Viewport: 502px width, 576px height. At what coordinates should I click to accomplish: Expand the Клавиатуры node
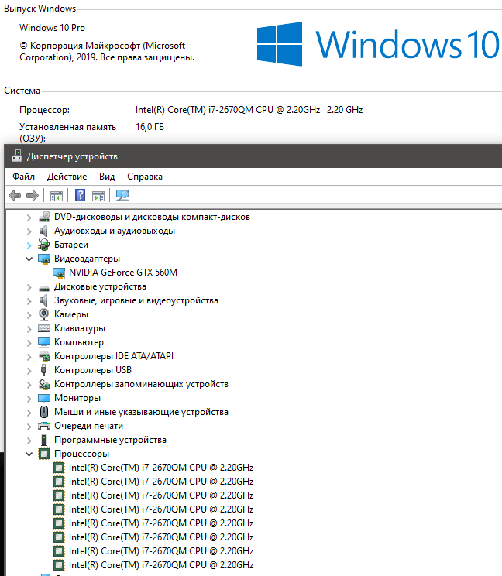(x=29, y=329)
